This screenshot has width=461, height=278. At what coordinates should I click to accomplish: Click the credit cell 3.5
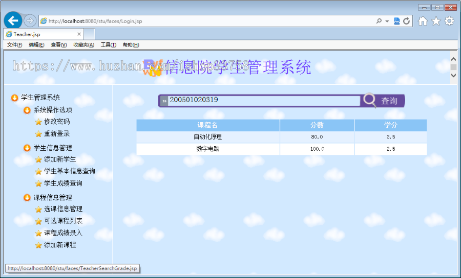(x=391, y=137)
